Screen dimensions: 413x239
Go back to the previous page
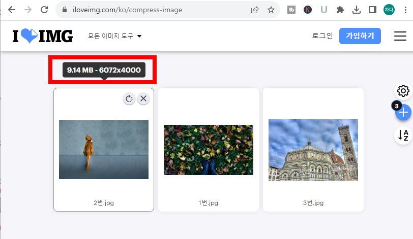[x=12, y=10]
